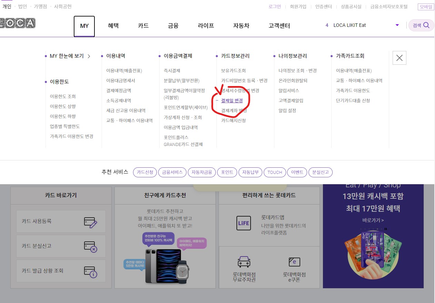Click the LOCA logo
The width and height of the screenshot is (435, 303).
pyautogui.click(x=17, y=23)
